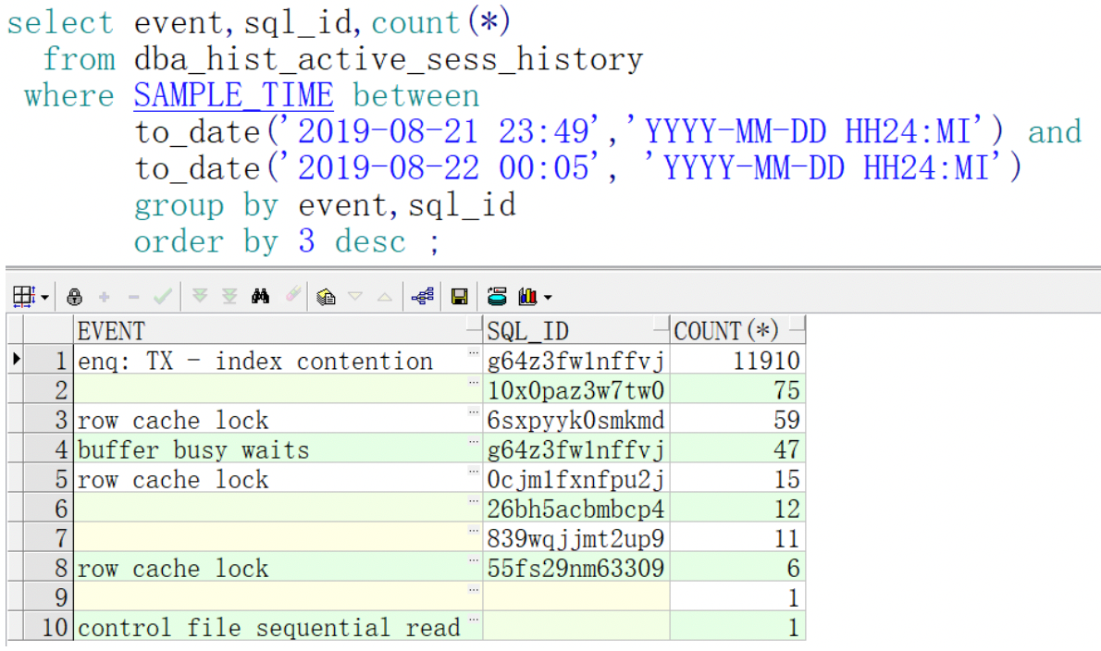Click the fetch last page arrows icon
1101x651 pixels.
pyautogui.click(x=229, y=297)
